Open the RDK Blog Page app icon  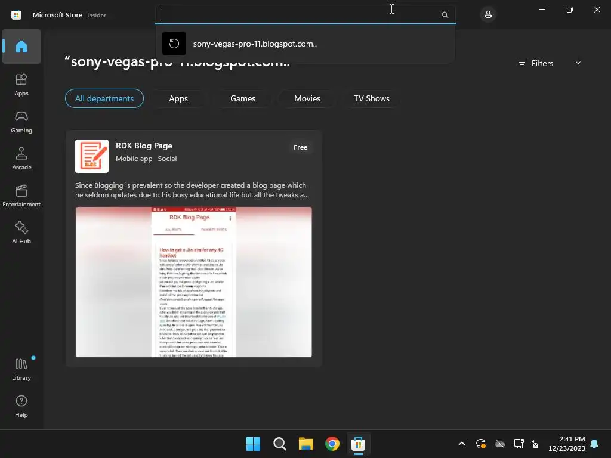92,156
